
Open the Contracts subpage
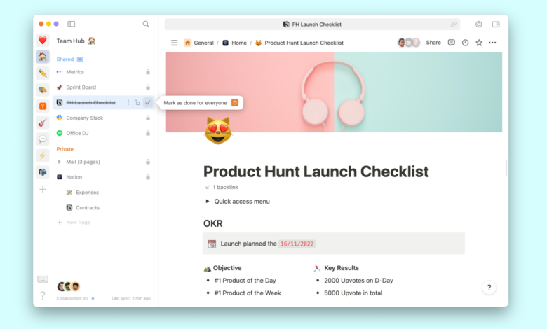[x=88, y=207]
